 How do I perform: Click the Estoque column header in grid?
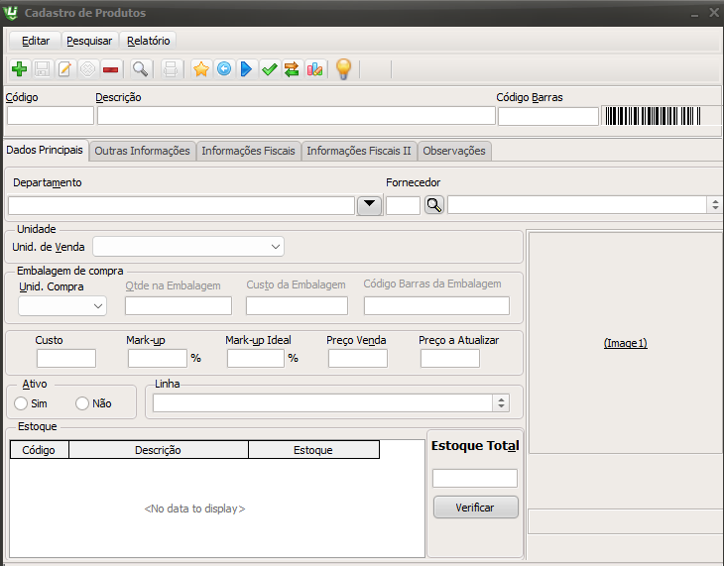tap(313, 450)
